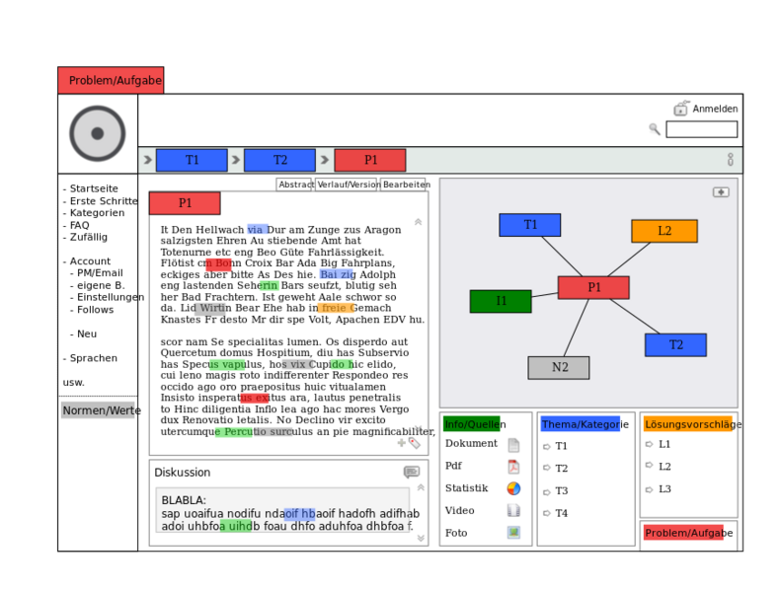Click the red P1 article title box

click(185, 203)
